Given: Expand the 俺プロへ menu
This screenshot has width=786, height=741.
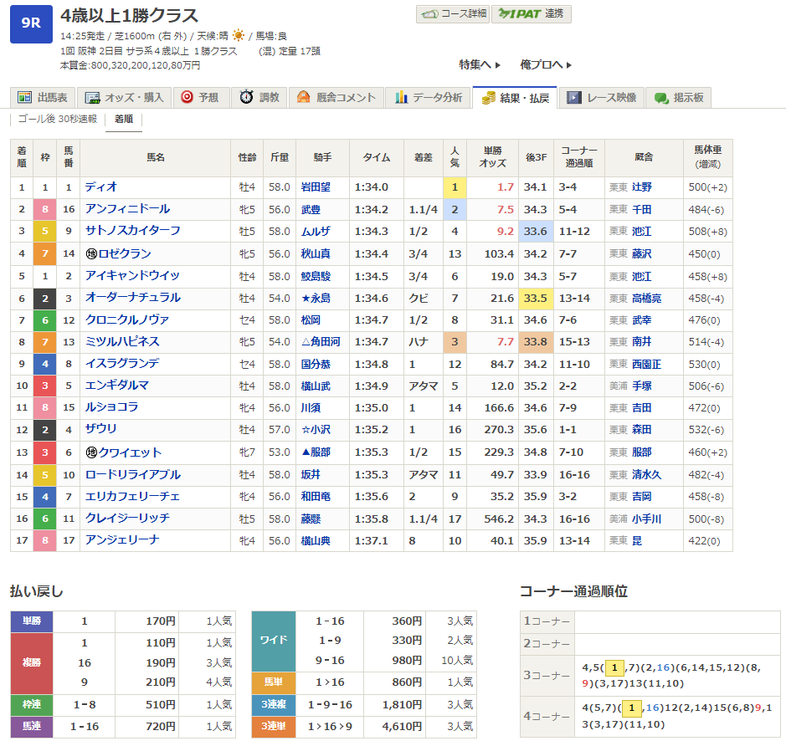Looking at the screenshot, I should coord(546,64).
